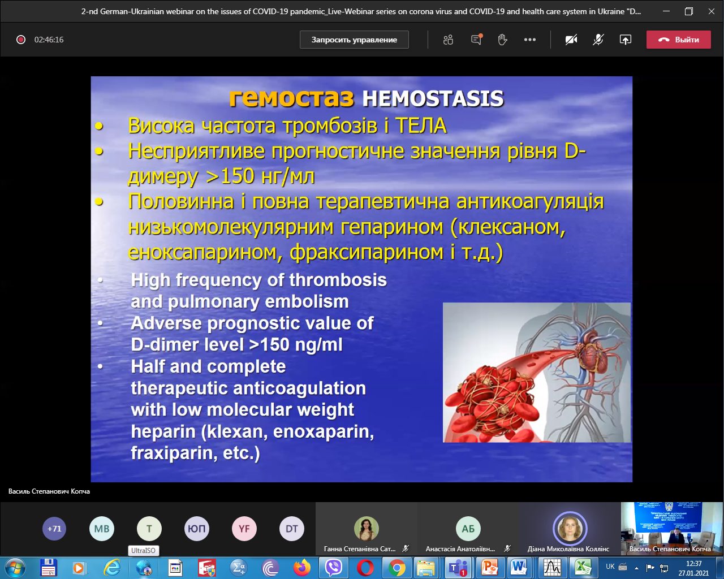Launch PowerPoint from the taskbar

tap(488, 567)
